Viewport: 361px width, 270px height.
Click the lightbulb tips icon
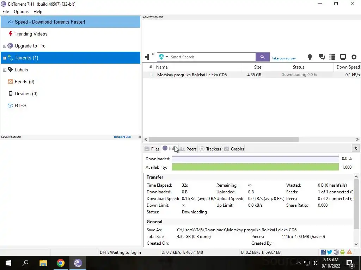coord(310,57)
